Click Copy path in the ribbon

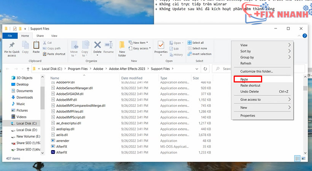point(51,48)
